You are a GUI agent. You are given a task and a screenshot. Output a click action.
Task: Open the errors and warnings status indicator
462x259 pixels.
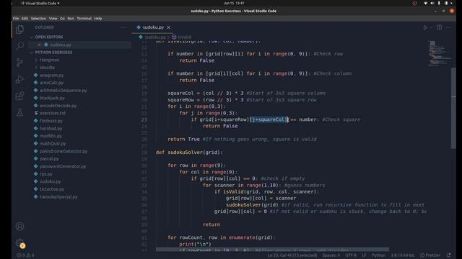click(25, 255)
